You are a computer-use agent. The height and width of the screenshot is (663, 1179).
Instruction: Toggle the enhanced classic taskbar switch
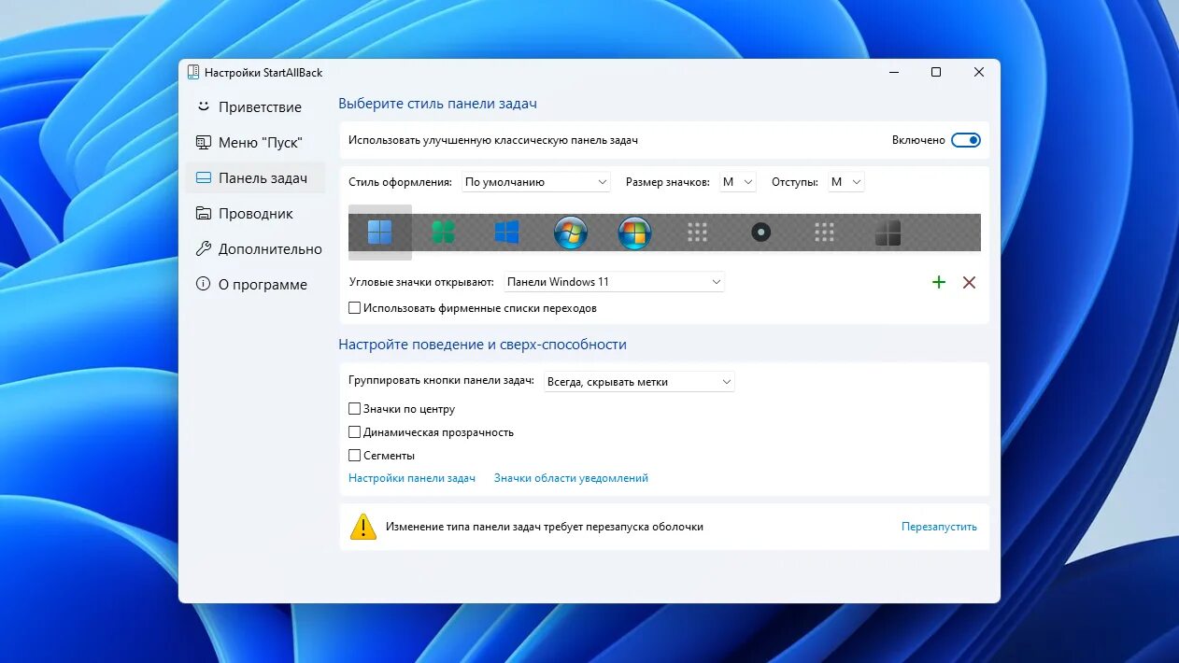click(x=966, y=140)
